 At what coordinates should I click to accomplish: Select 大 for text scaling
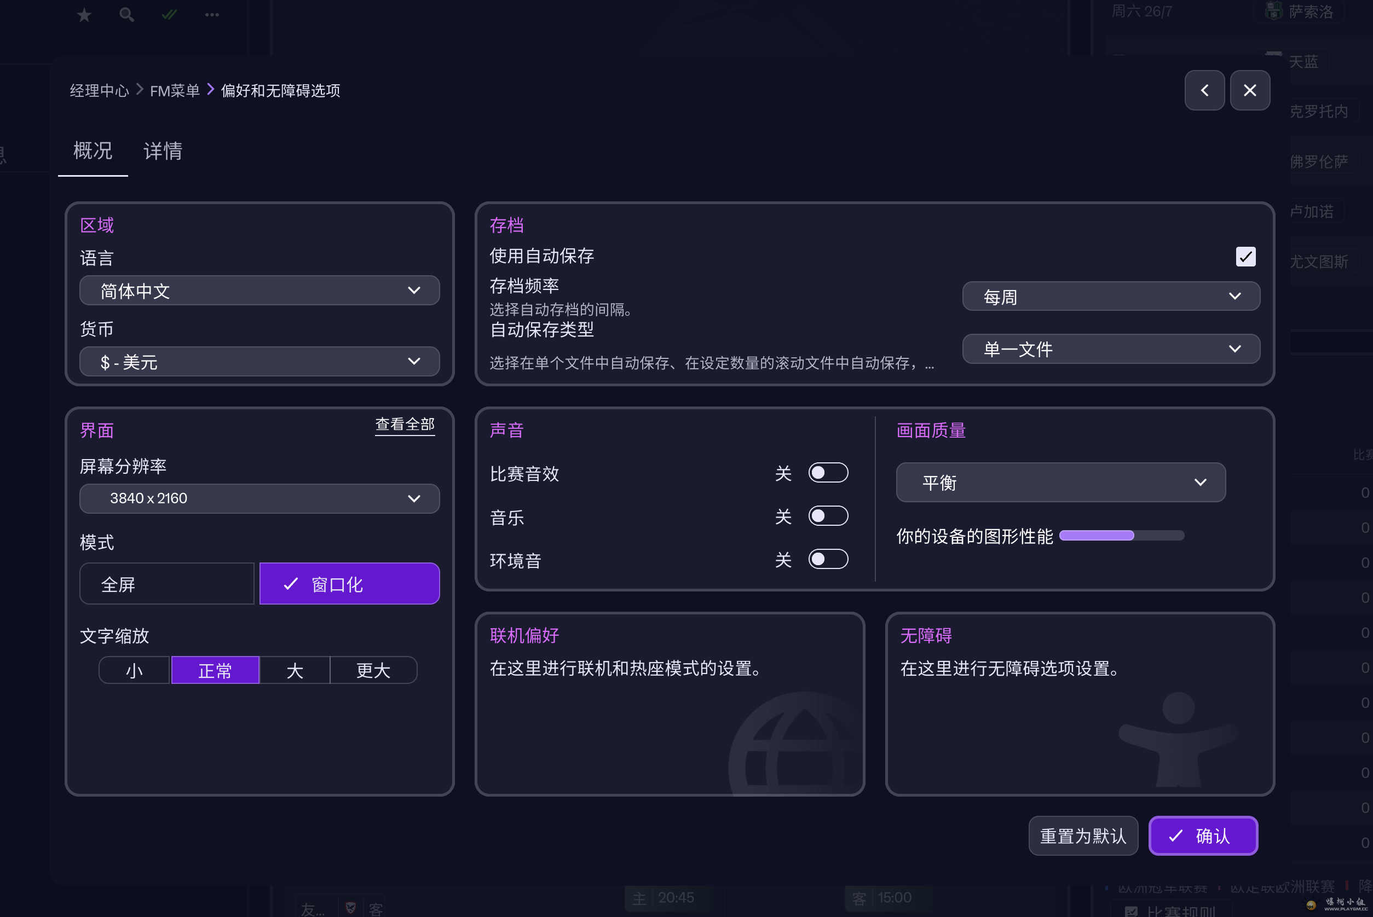(x=295, y=670)
